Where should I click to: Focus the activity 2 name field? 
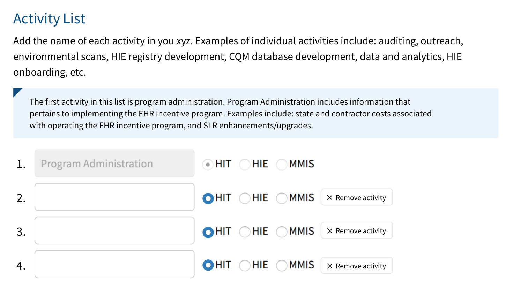tap(114, 197)
